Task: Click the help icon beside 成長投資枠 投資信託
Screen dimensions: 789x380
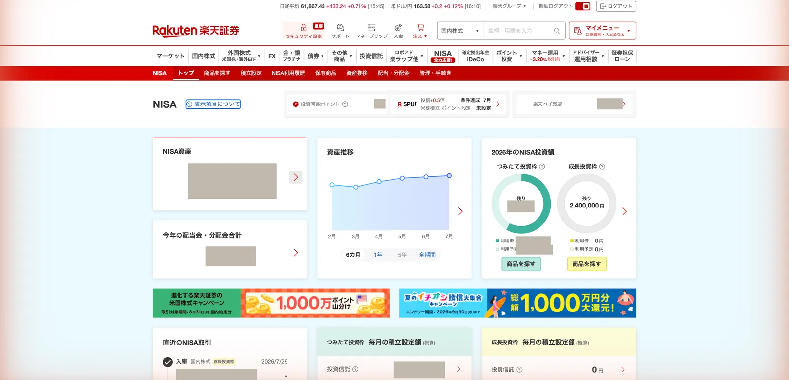Action: (519, 370)
